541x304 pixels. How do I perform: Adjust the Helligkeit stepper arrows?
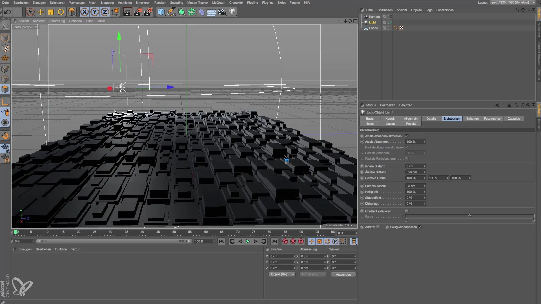pyautogui.click(x=425, y=192)
